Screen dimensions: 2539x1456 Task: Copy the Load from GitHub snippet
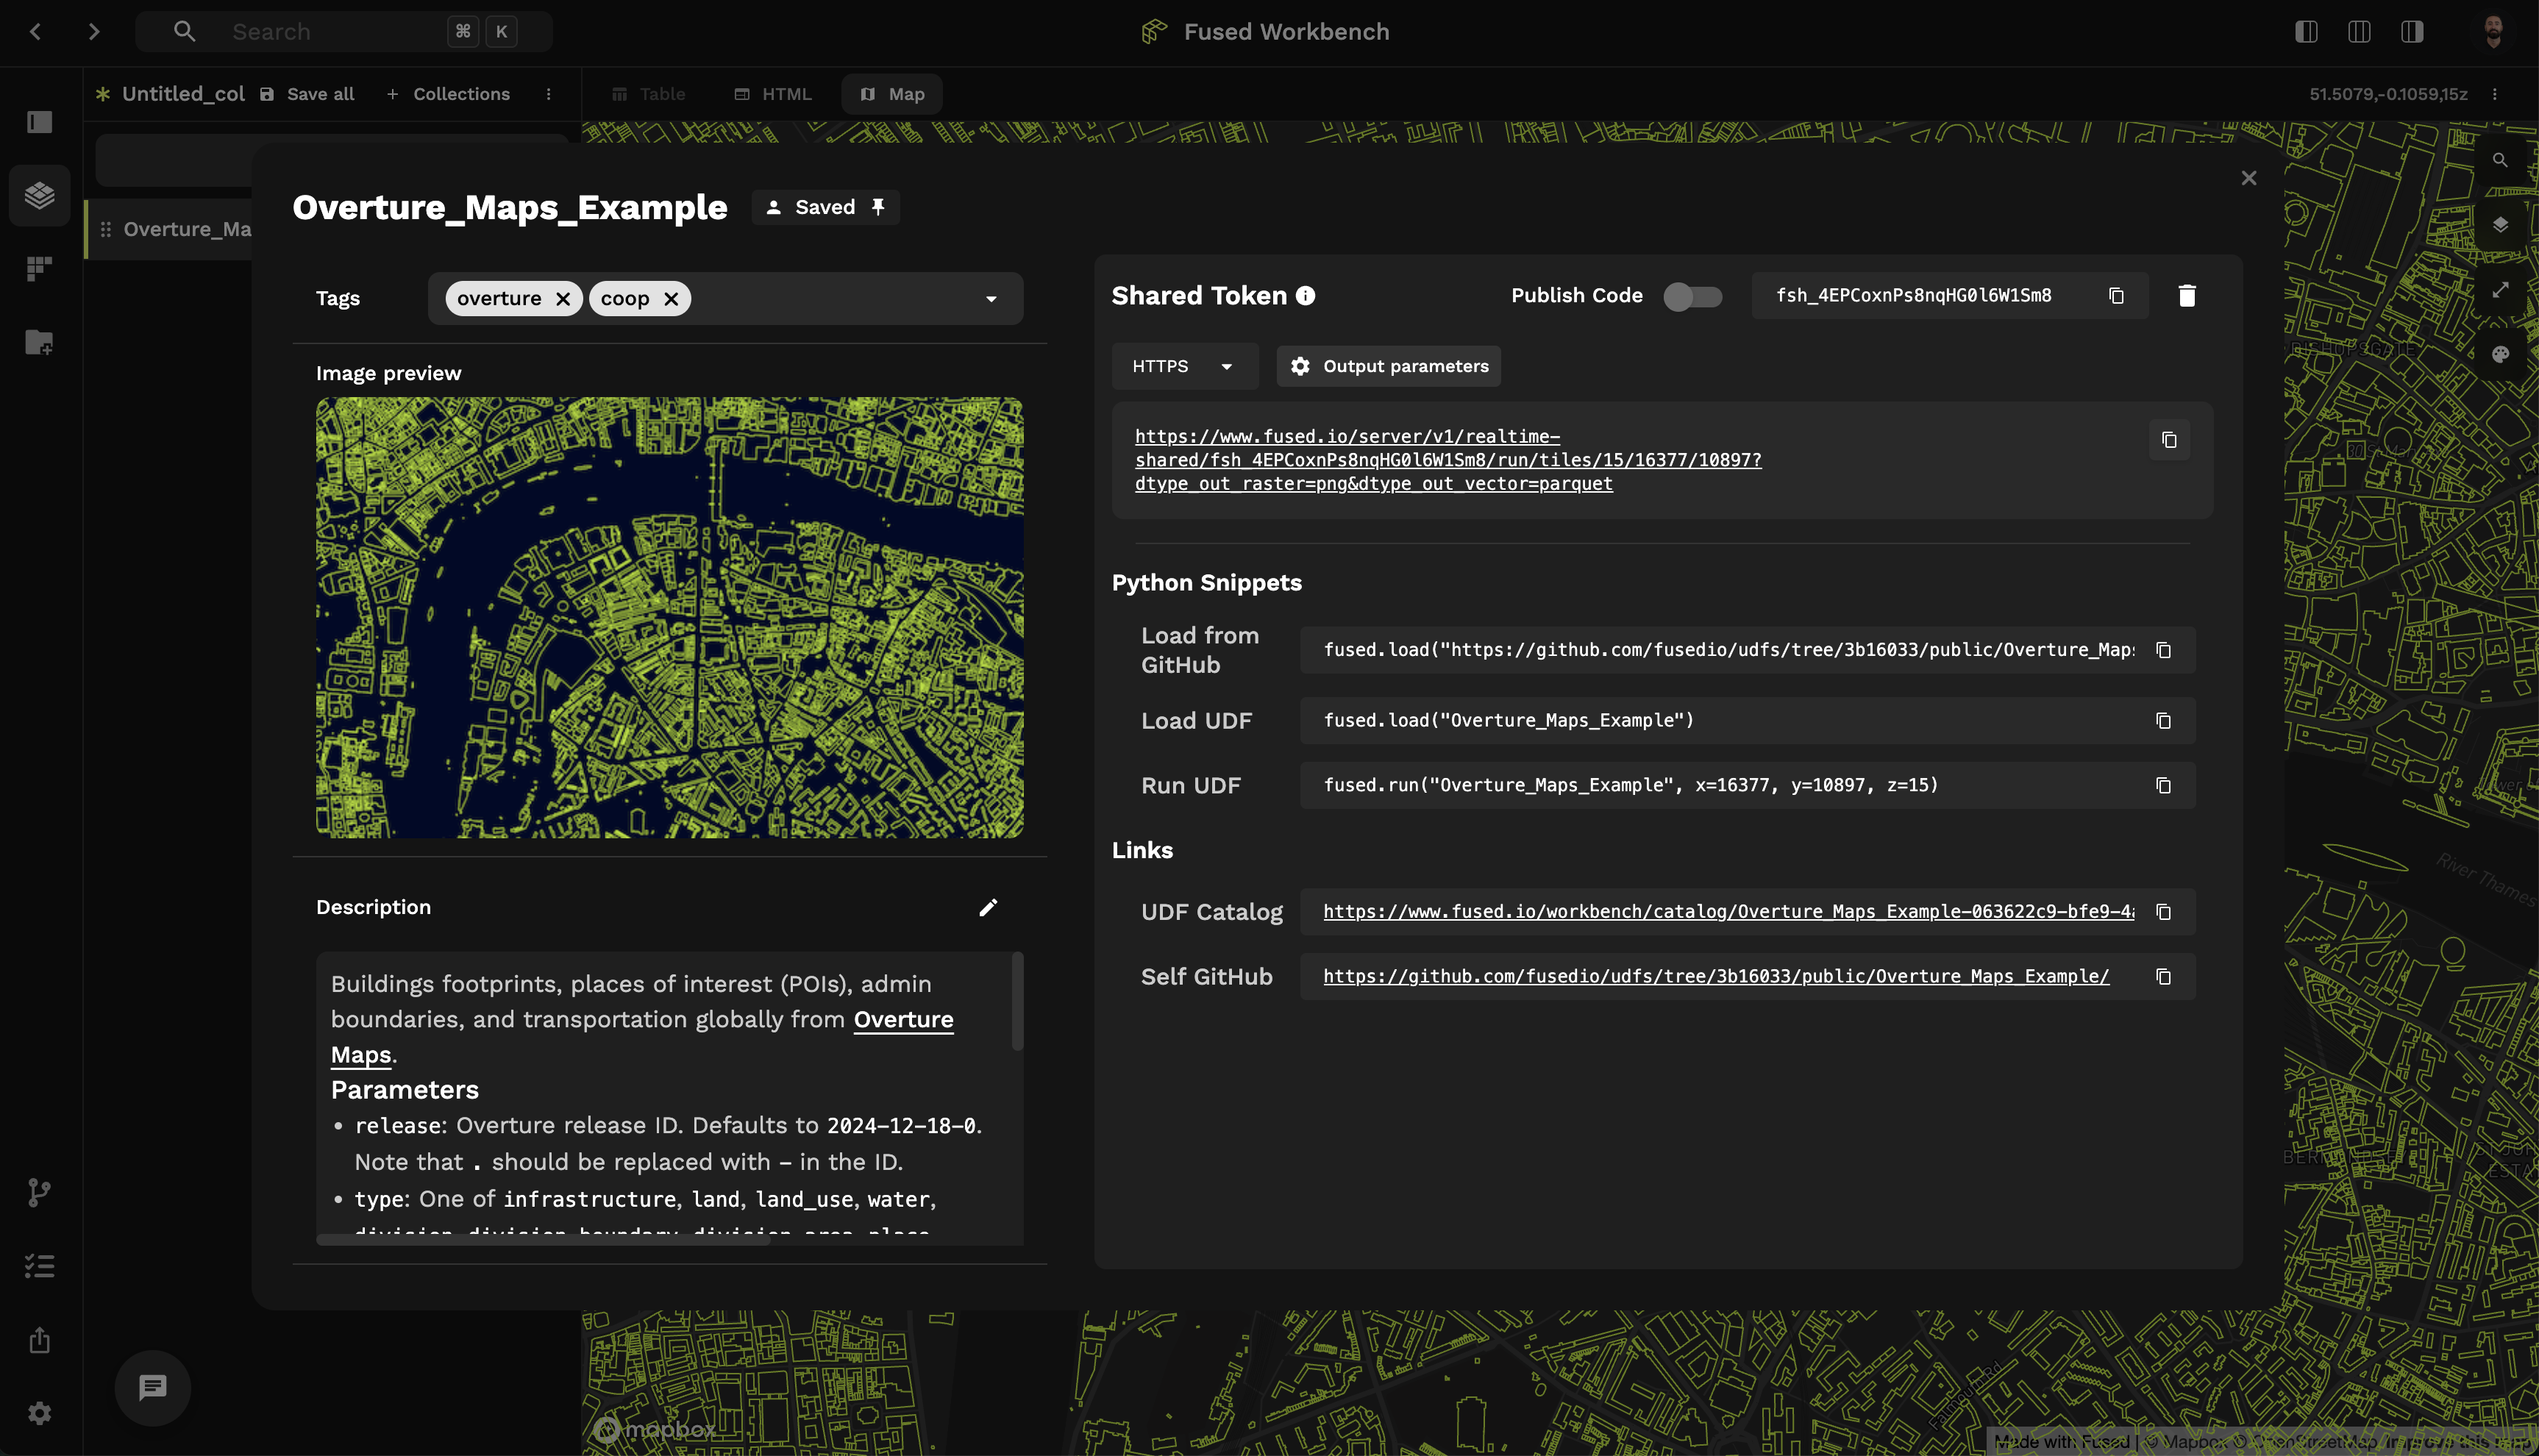2163,650
